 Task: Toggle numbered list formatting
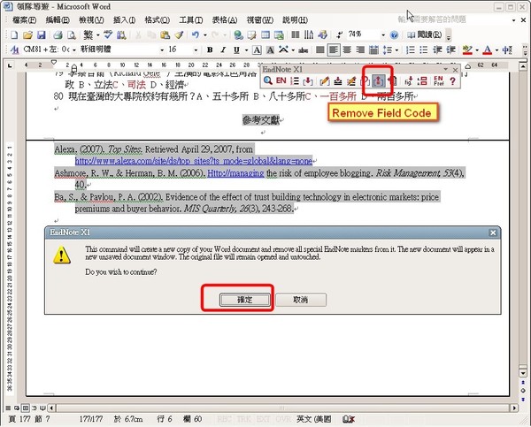411,50
